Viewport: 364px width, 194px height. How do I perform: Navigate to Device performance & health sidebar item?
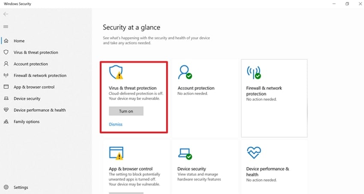(x=39, y=110)
